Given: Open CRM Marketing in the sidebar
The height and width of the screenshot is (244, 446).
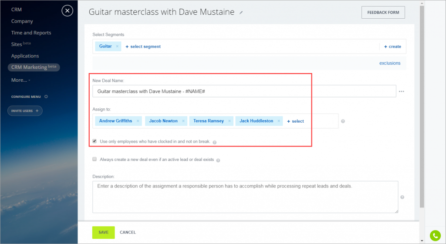Looking at the screenshot, I should [34, 67].
